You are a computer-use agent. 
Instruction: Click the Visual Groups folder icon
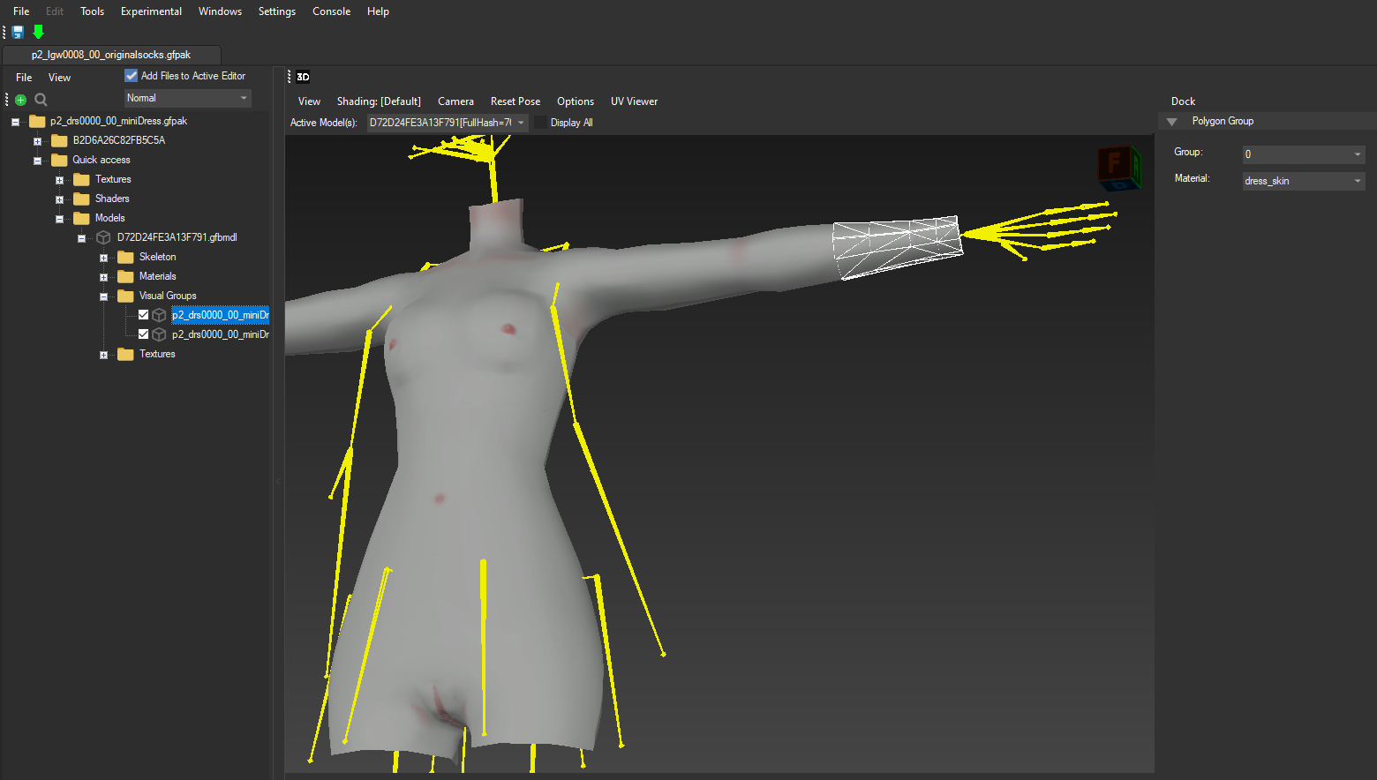125,296
